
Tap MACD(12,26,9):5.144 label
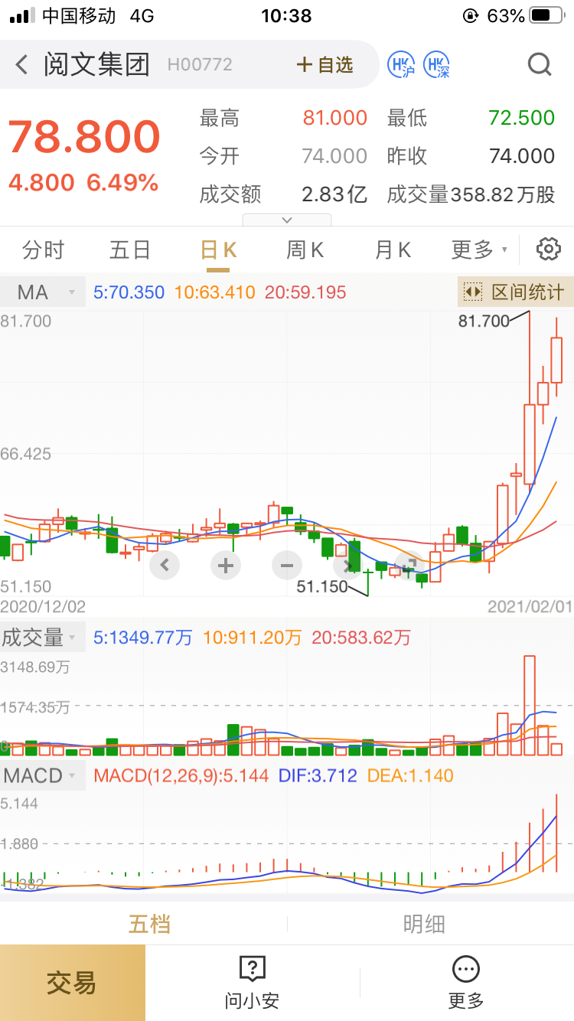tap(181, 775)
